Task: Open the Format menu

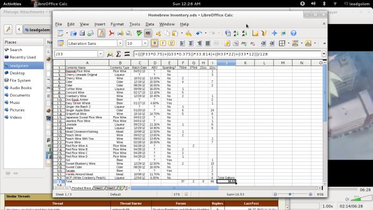Action: [117, 24]
